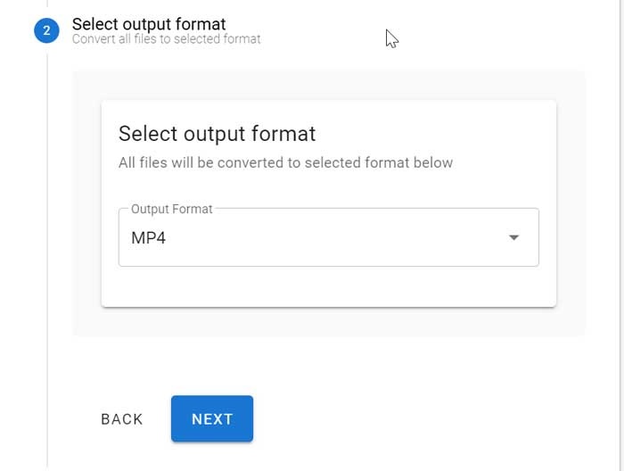
Task: Click the "All files will be converted" description
Action: 285,162
